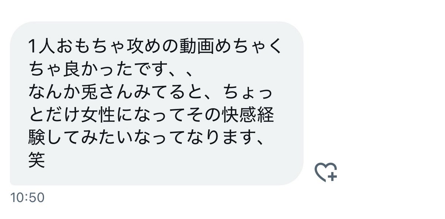Viewport: 445px width, 219px height.
Task: Select the gray received message bubble
Action: point(156,103)
